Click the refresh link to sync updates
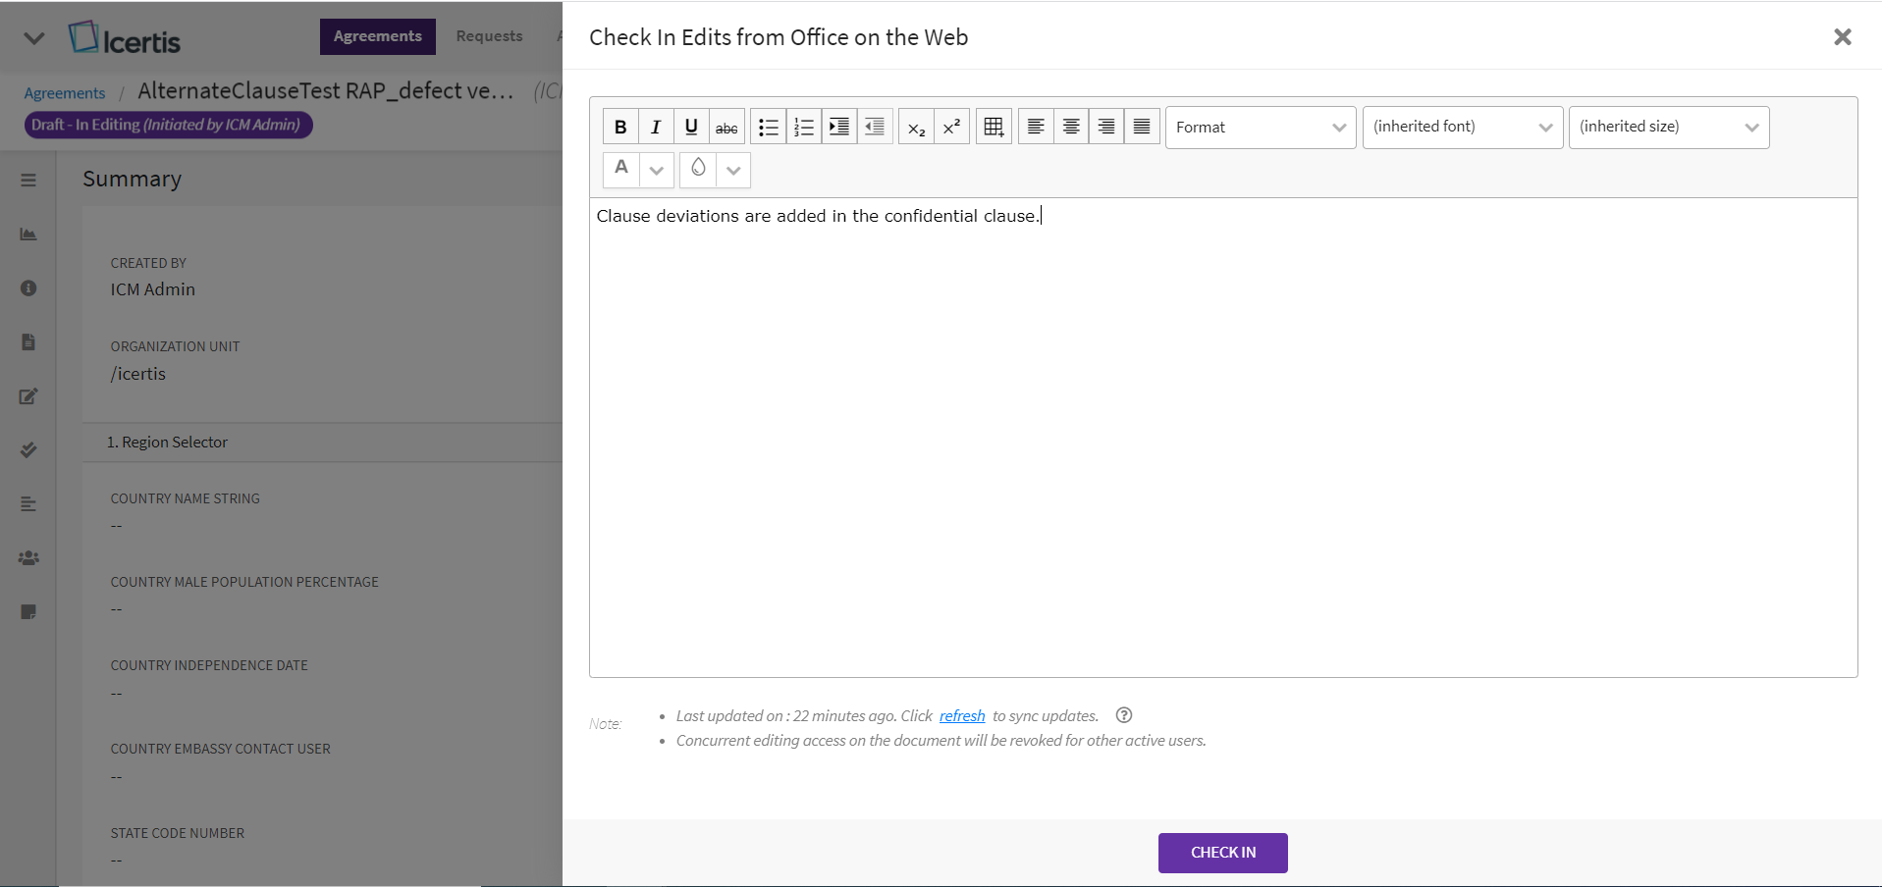The image size is (1882, 887). [x=961, y=716]
